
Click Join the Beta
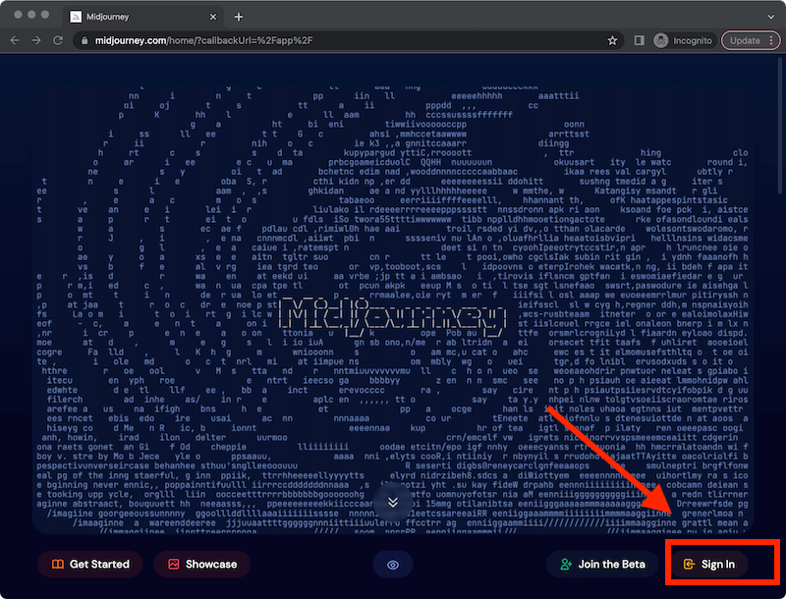coord(601,565)
